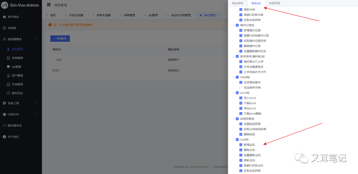Click the document icon for 菜单管理 sidebar item
The height and width of the screenshot is (174, 358).
tap(8, 58)
